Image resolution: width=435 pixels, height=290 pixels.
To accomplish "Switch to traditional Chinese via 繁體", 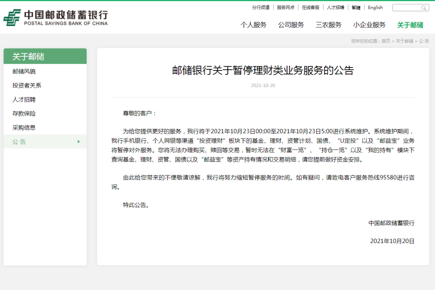I will coord(356,7).
